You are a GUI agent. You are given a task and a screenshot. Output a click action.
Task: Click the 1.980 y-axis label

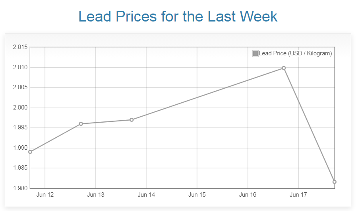click(20, 188)
